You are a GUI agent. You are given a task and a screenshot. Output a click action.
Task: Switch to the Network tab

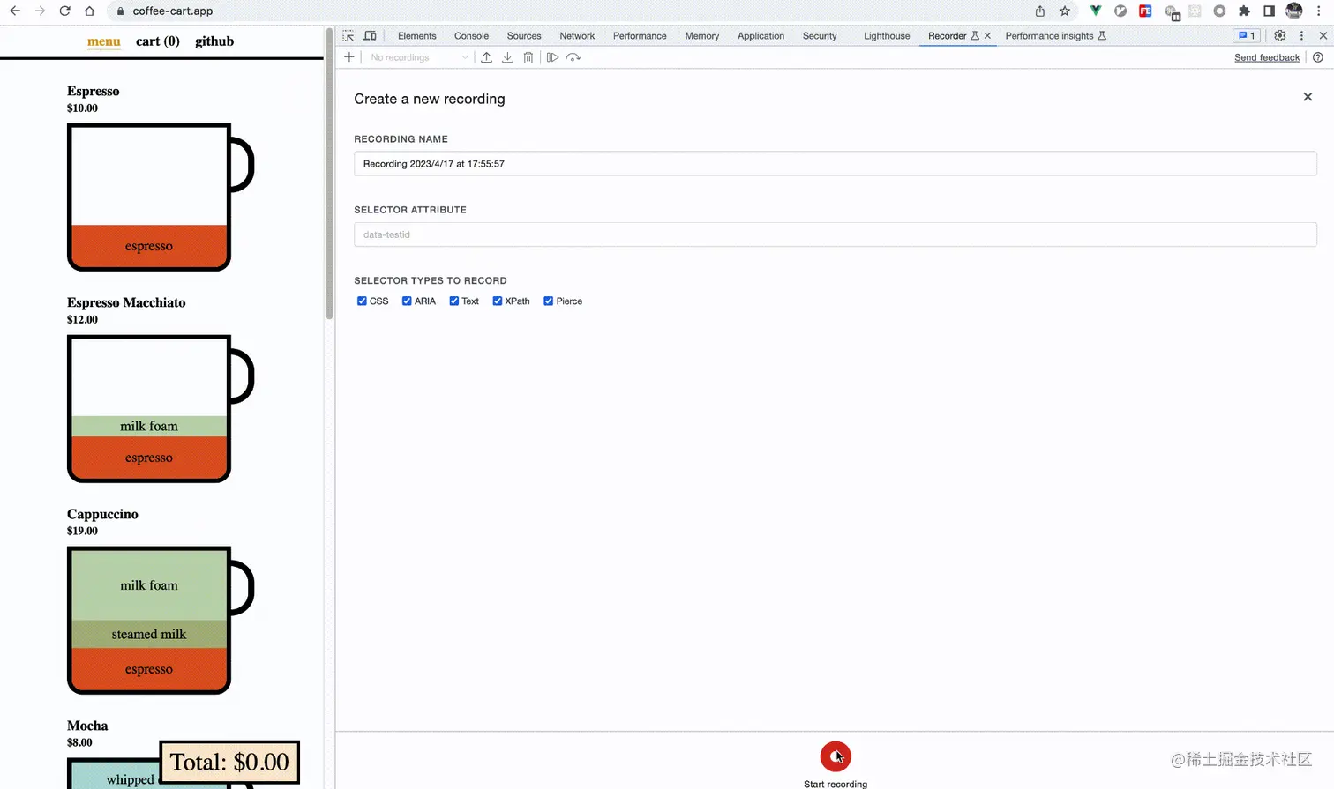[577, 36]
